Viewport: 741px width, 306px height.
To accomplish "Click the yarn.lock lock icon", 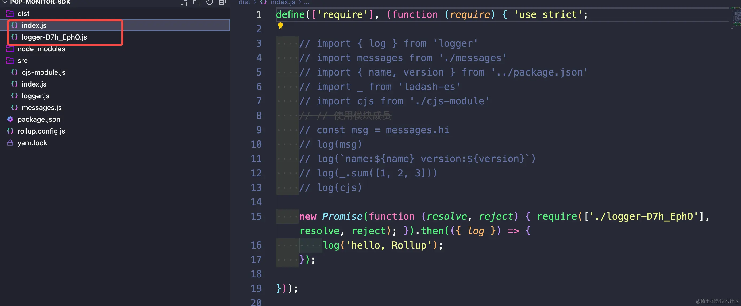I will click(10, 143).
